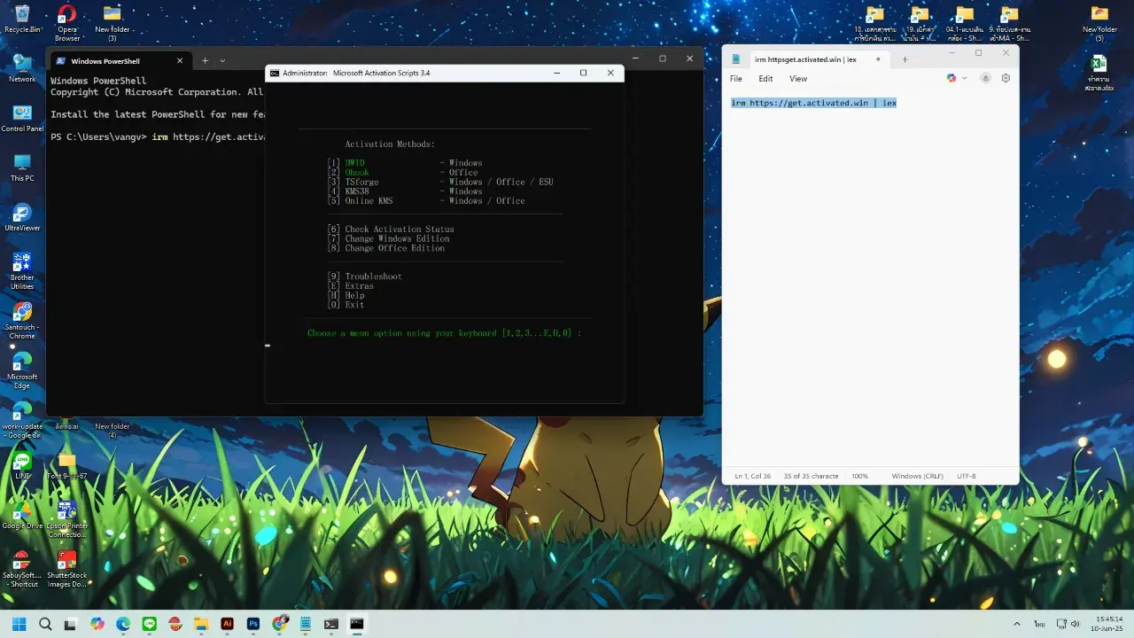
Task: Open New folder (3) on desktop
Action: click(x=112, y=22)
